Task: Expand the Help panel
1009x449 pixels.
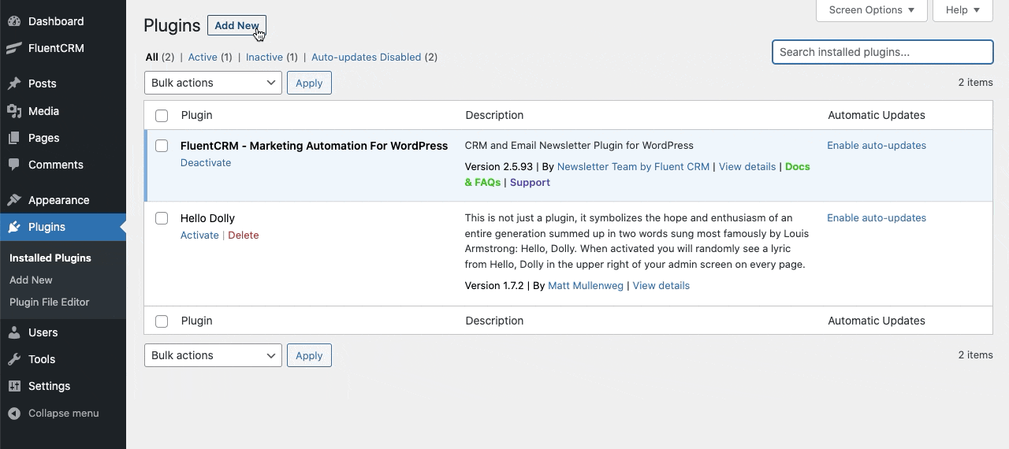Action: coord(962,10)
